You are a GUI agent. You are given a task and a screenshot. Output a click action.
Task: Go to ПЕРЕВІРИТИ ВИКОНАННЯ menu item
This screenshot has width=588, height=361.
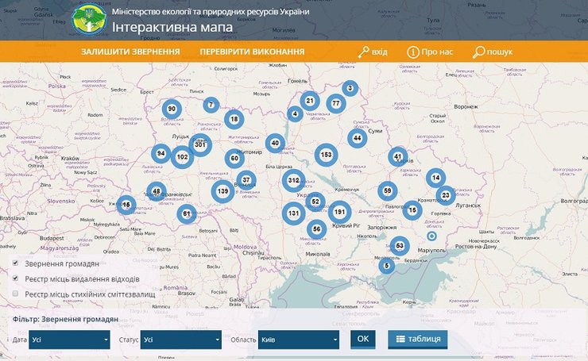[252, 52]
